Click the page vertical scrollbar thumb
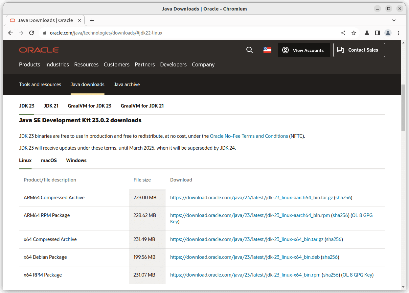 point(403,108)
